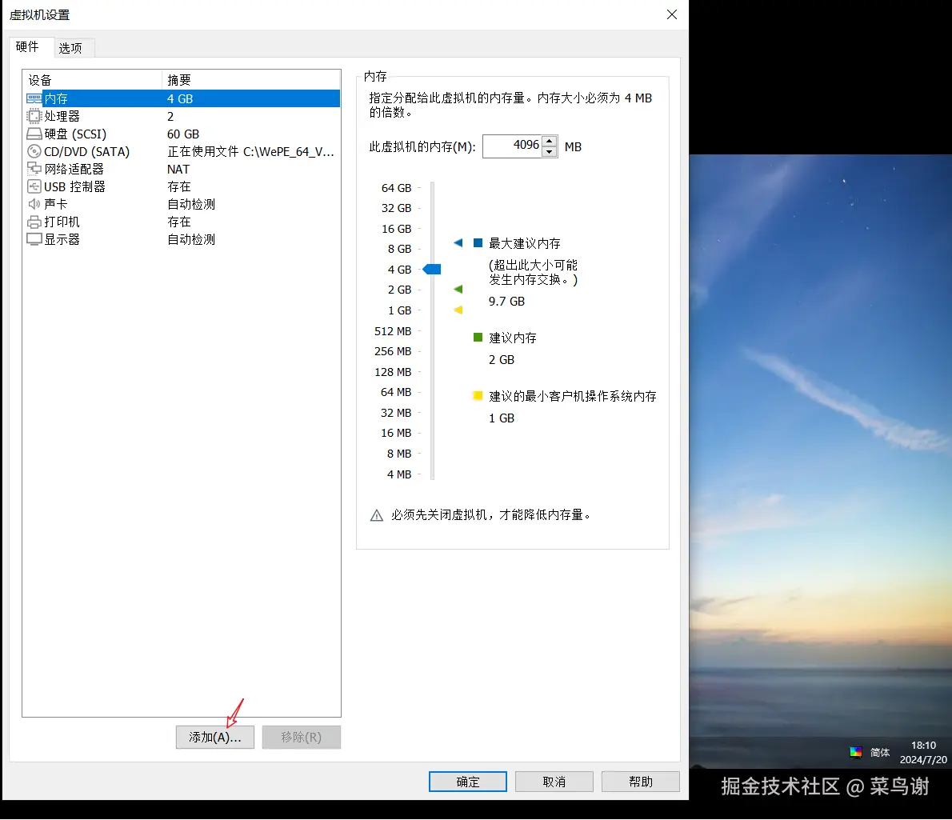Click the 256 MB slider scale label
This screenshot has width=952, height=820.
[x=393, y=351]
